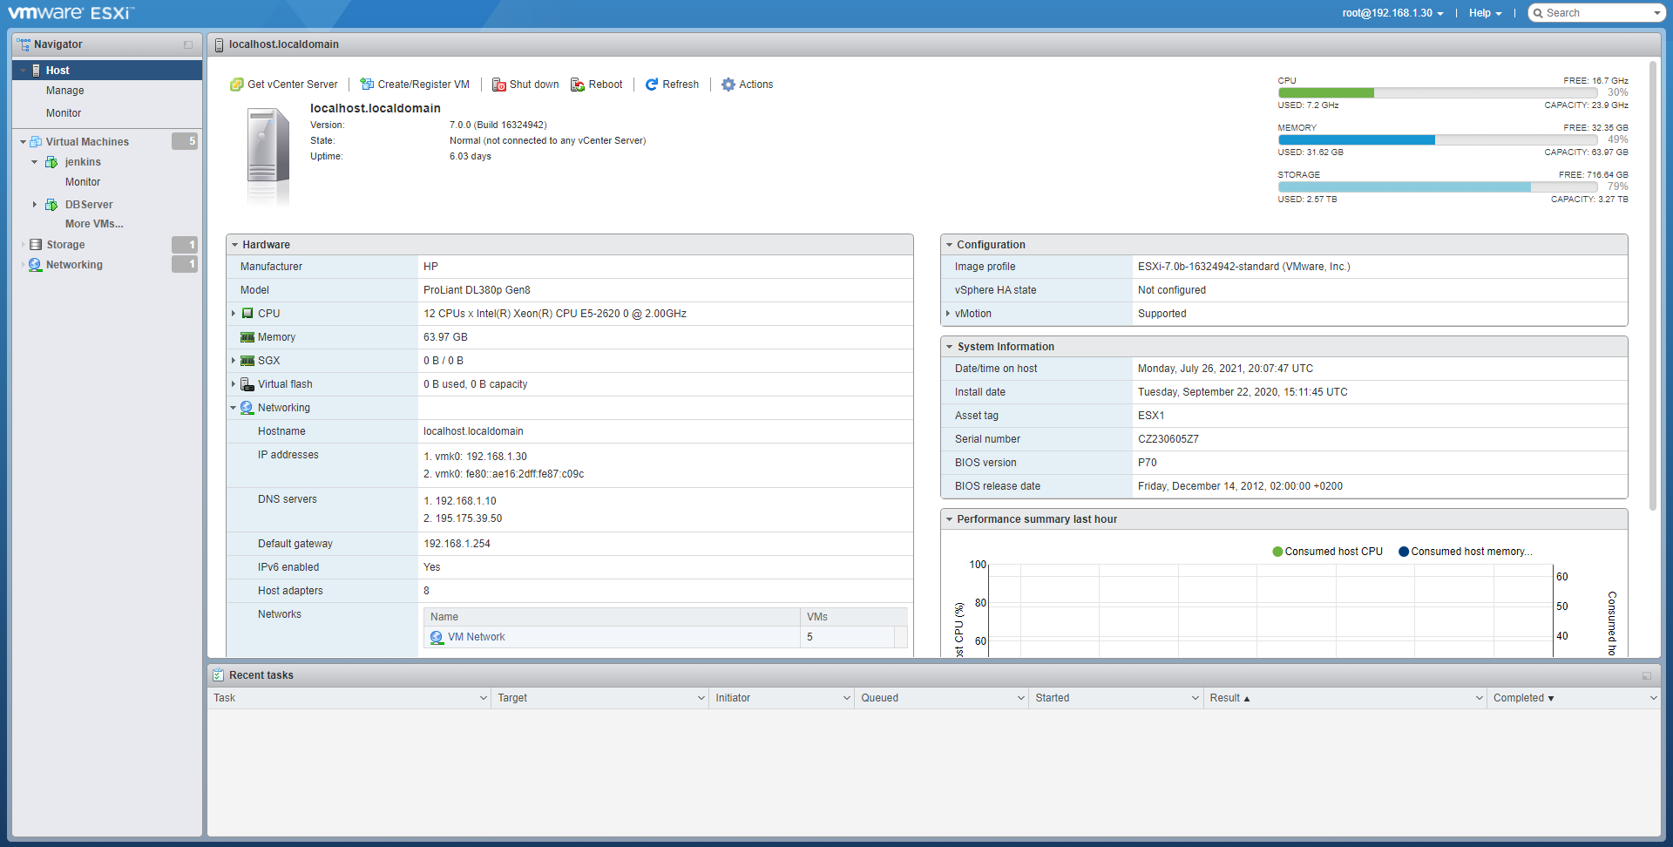Expand the DBServer VM tree entry
Image resolution: width=1673 pixels, height=847 pixels.
tap(36, 204)
